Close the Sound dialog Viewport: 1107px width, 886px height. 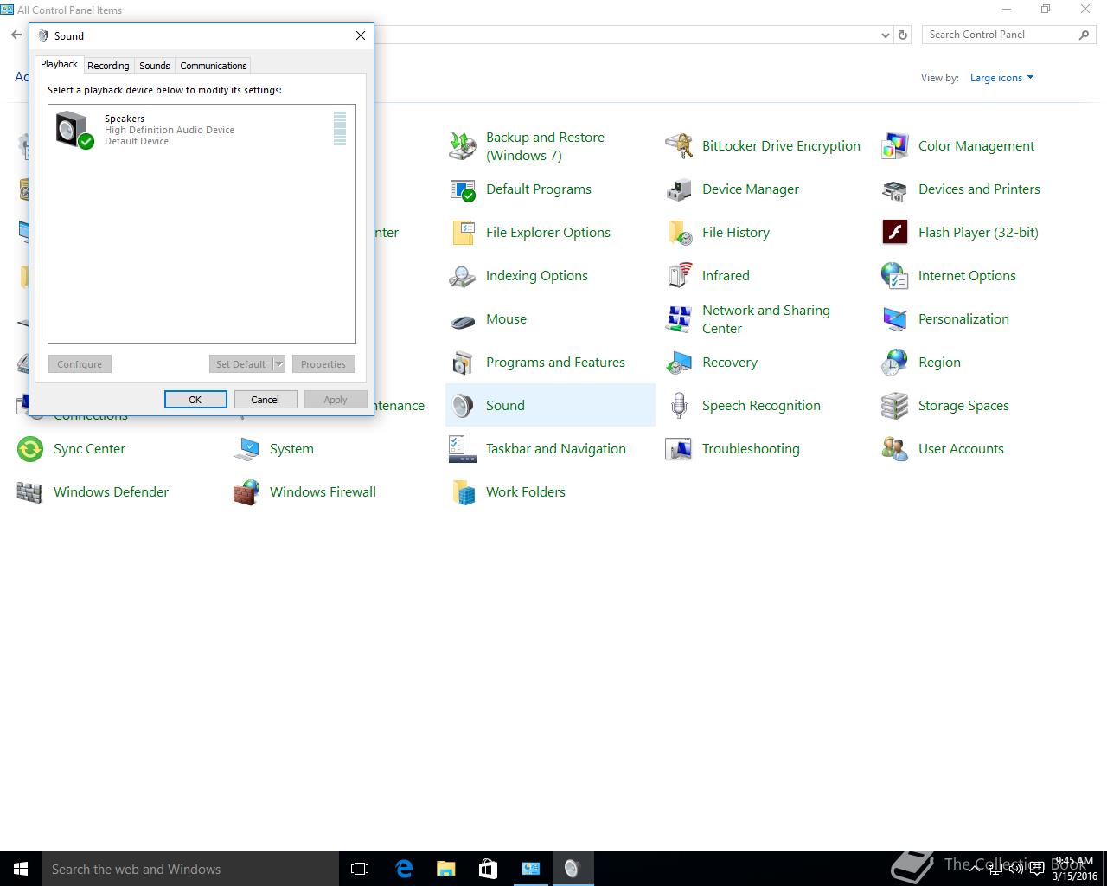361,35
